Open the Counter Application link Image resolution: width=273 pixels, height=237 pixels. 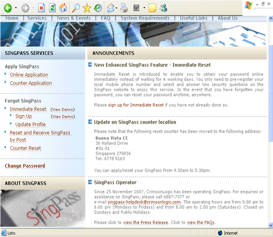pos(31,83)
